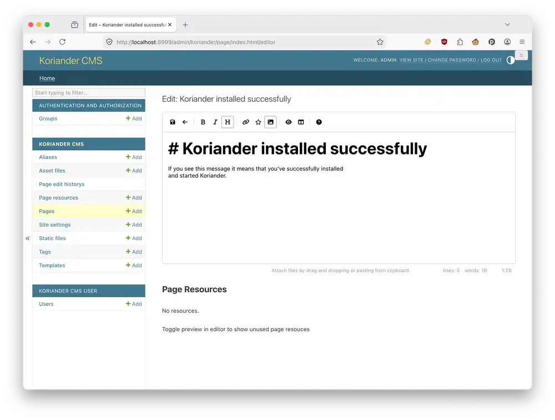Screen dimensions: 555x420
Task: Bookmark this page with the star
Action: 380,42
